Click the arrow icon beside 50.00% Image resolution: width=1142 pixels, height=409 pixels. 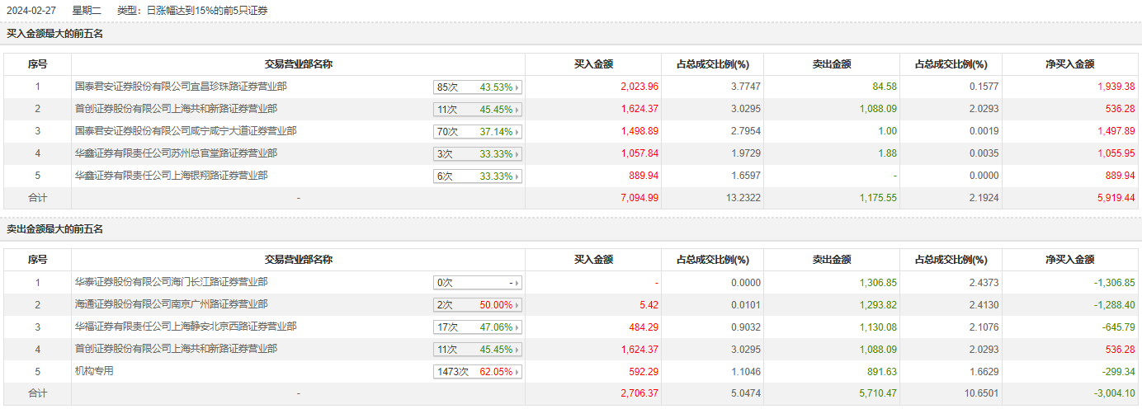pyautogui.click(x=518, y=305)
